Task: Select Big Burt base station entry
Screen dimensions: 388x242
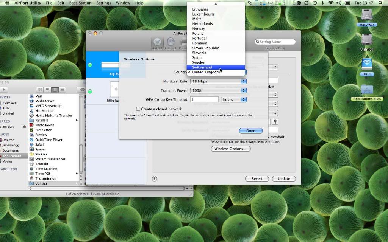Action: pos(102,64)
